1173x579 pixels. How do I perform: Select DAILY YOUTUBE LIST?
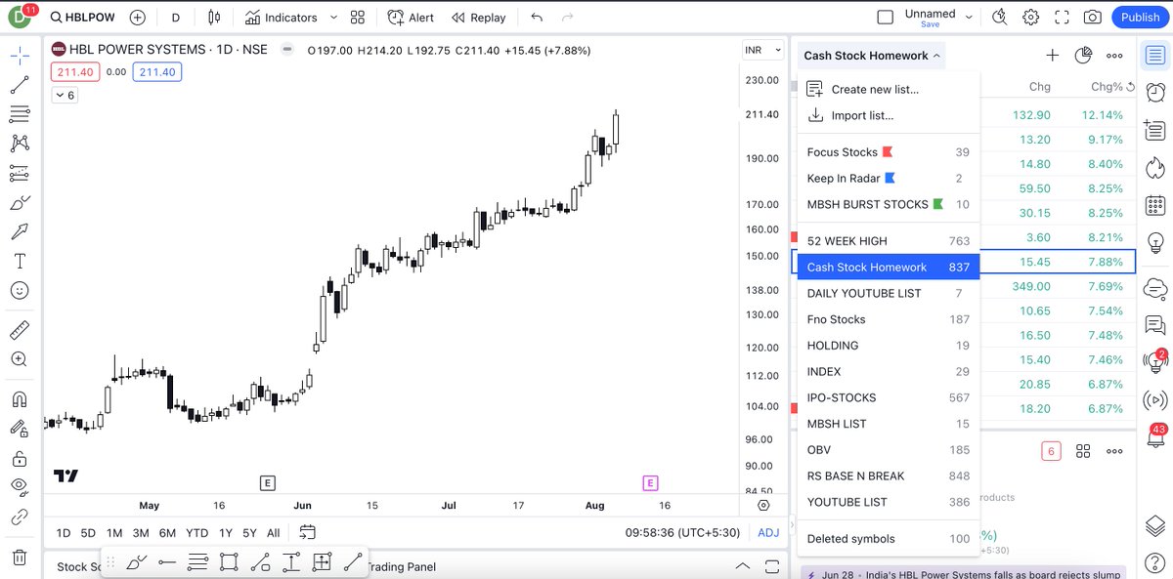click(889, 294)
